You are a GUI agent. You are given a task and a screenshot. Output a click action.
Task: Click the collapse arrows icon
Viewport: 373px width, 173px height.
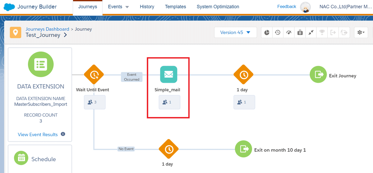point(311,32)
